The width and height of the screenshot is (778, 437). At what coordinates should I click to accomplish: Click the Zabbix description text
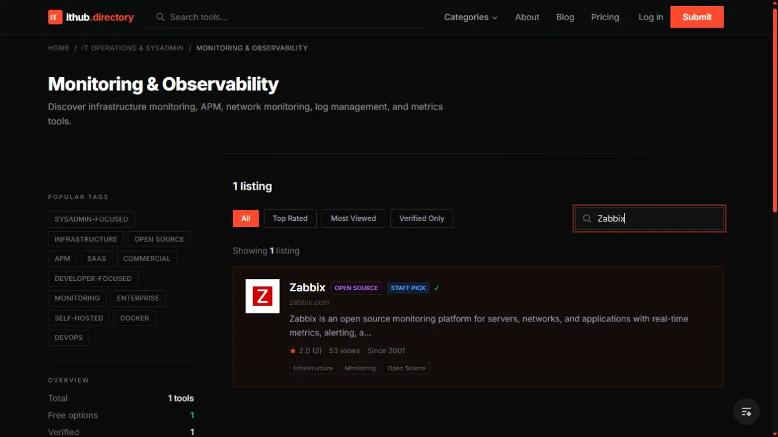[x=489, y=326]
